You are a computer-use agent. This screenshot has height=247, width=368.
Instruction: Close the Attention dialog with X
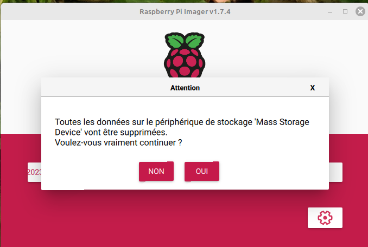click(x=313, y=88)
